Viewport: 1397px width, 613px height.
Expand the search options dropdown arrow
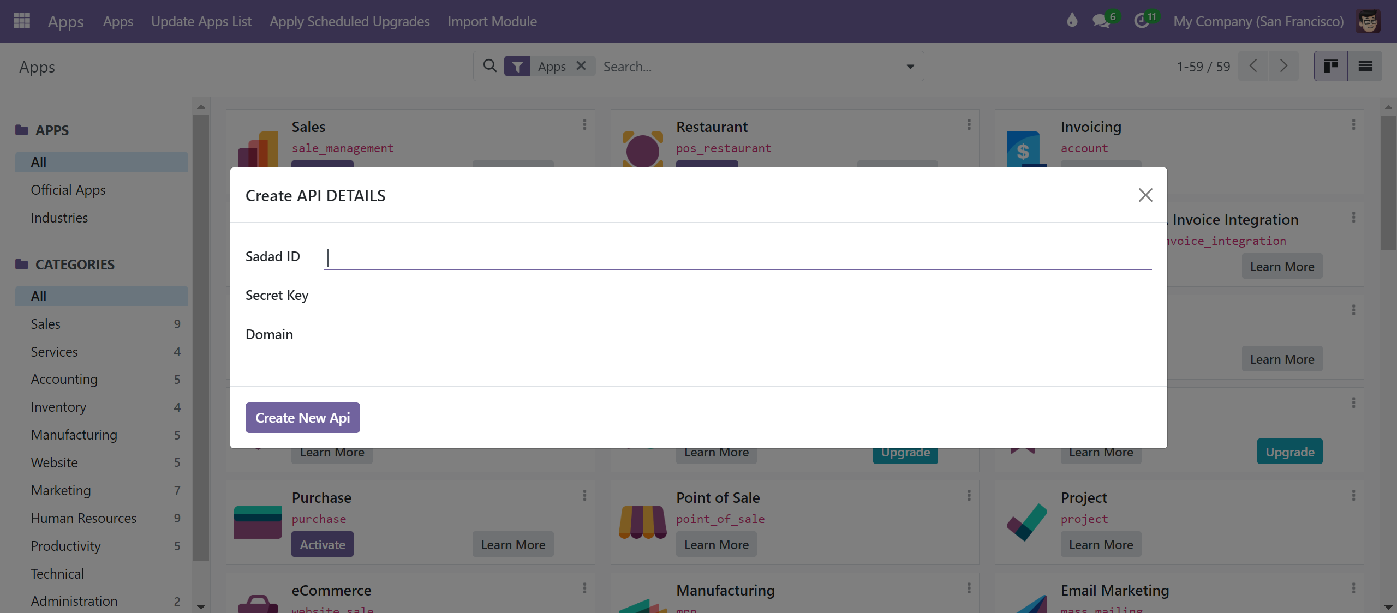pyautogui.click(x=910, y=67)
